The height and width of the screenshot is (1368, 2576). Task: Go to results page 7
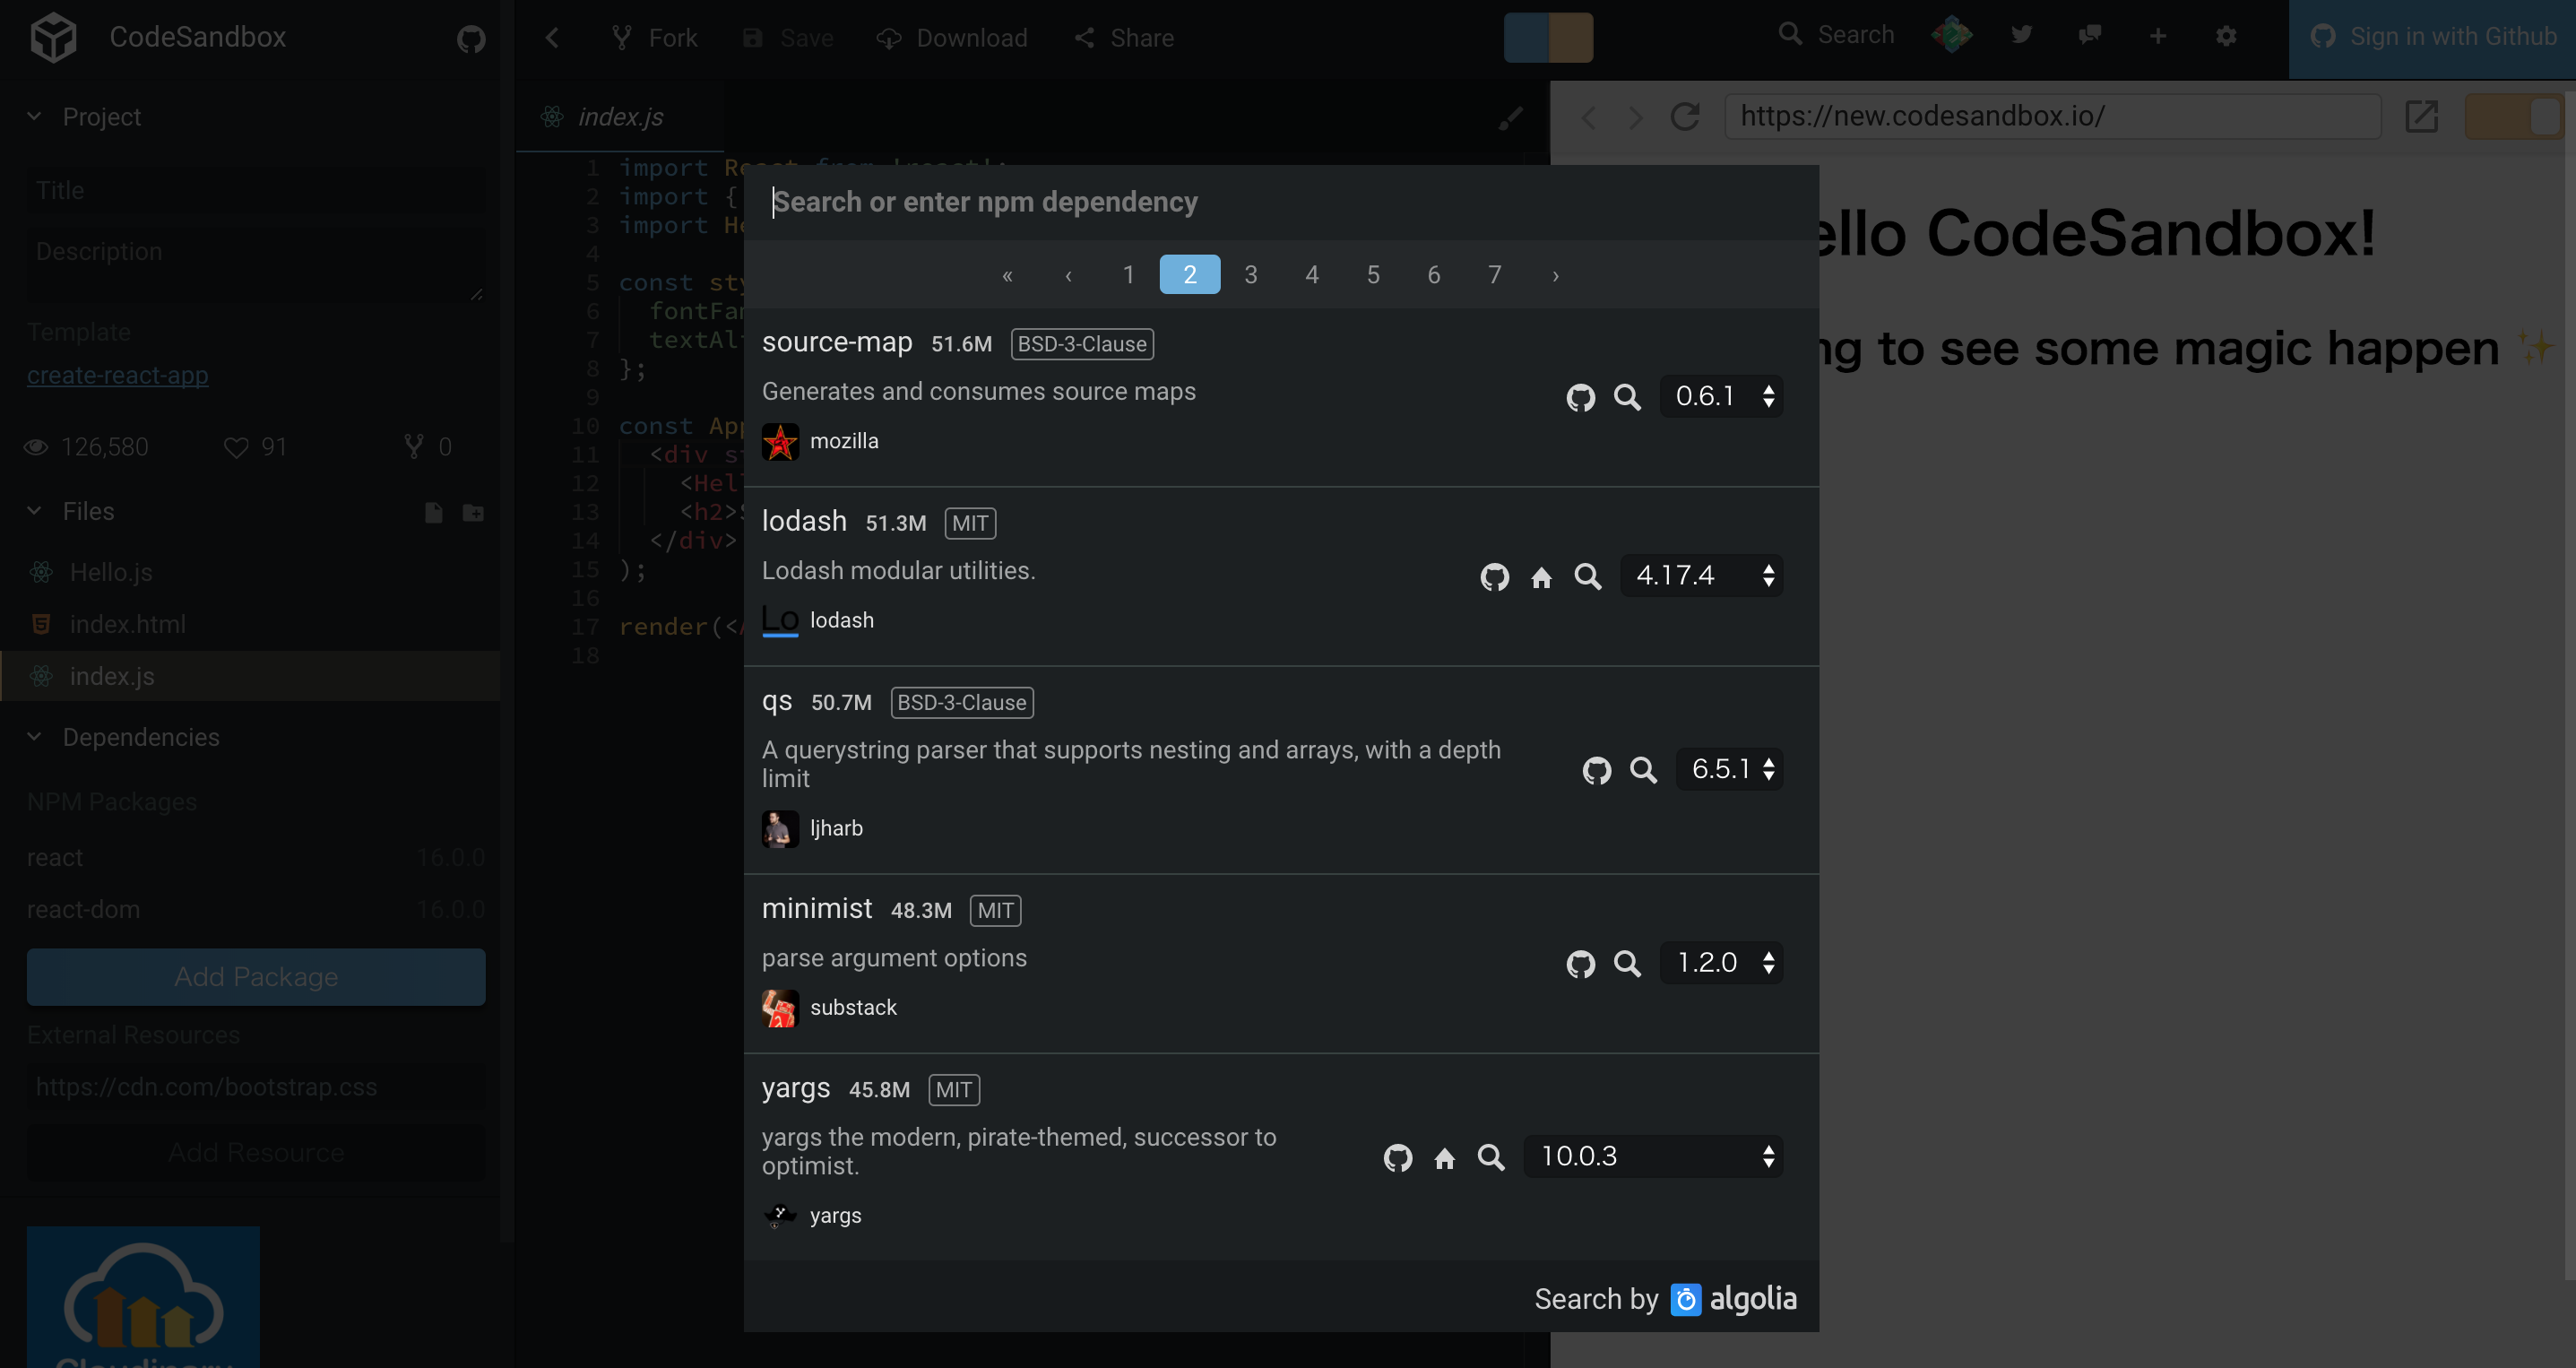pyautogui.click(x=1494, y=274)
